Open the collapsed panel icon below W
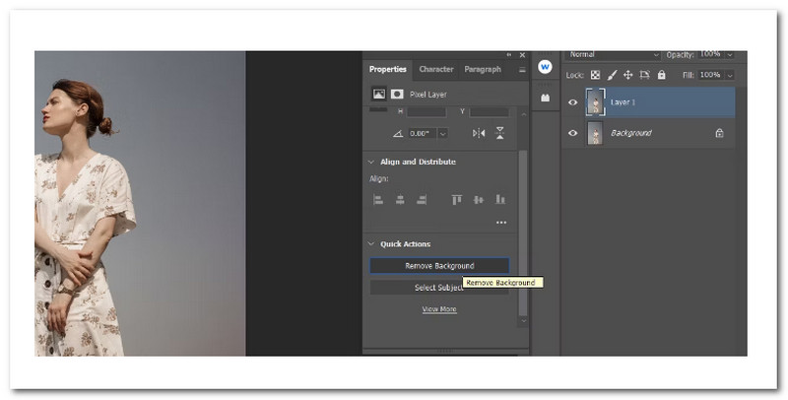Viewport: 788px width, 400px height. click(545, 98)
